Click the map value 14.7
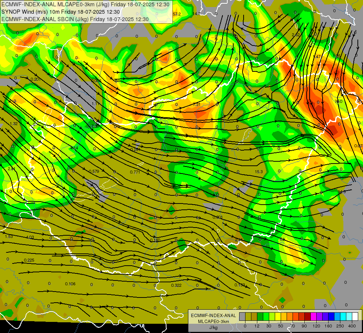 (x=197, y=14)
